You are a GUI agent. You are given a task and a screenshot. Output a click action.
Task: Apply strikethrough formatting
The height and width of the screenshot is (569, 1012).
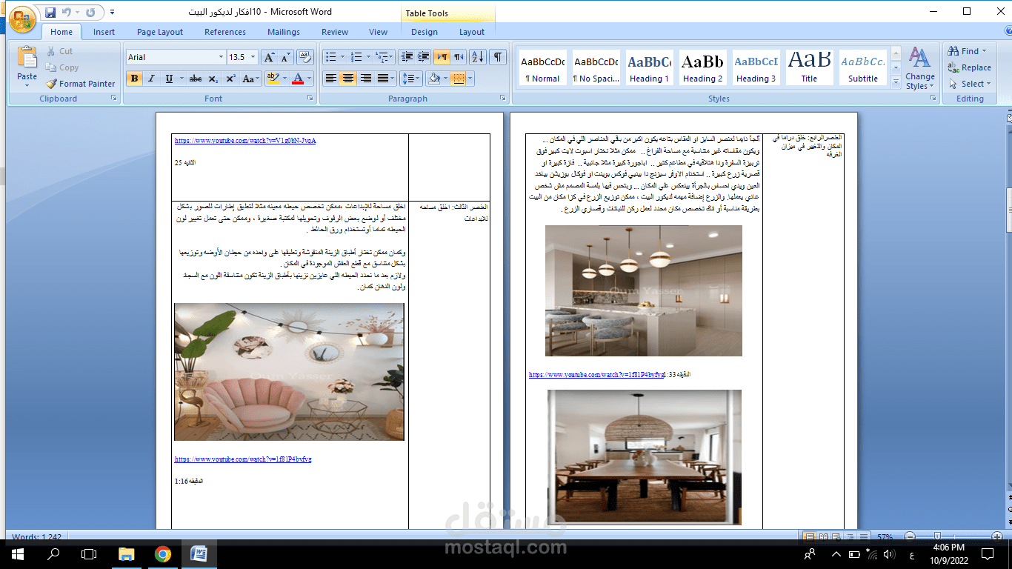[196, 79]
